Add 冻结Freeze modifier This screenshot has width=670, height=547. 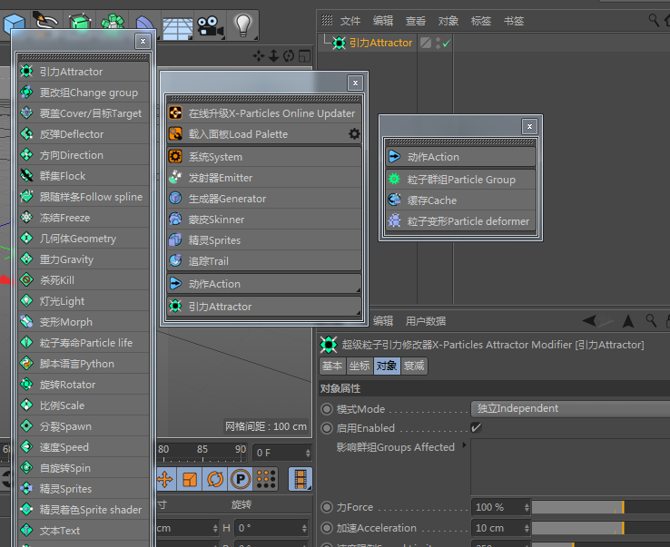(84, 218)
